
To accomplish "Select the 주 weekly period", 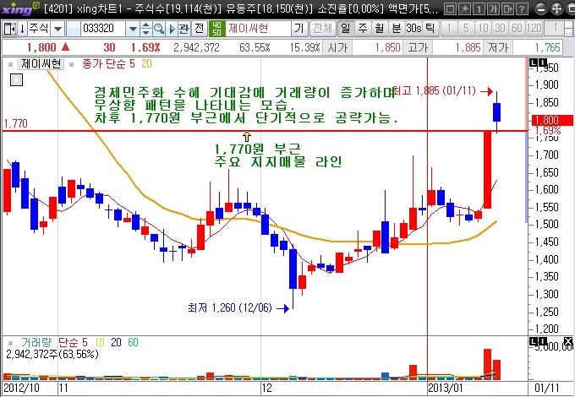I will (363, 29).
